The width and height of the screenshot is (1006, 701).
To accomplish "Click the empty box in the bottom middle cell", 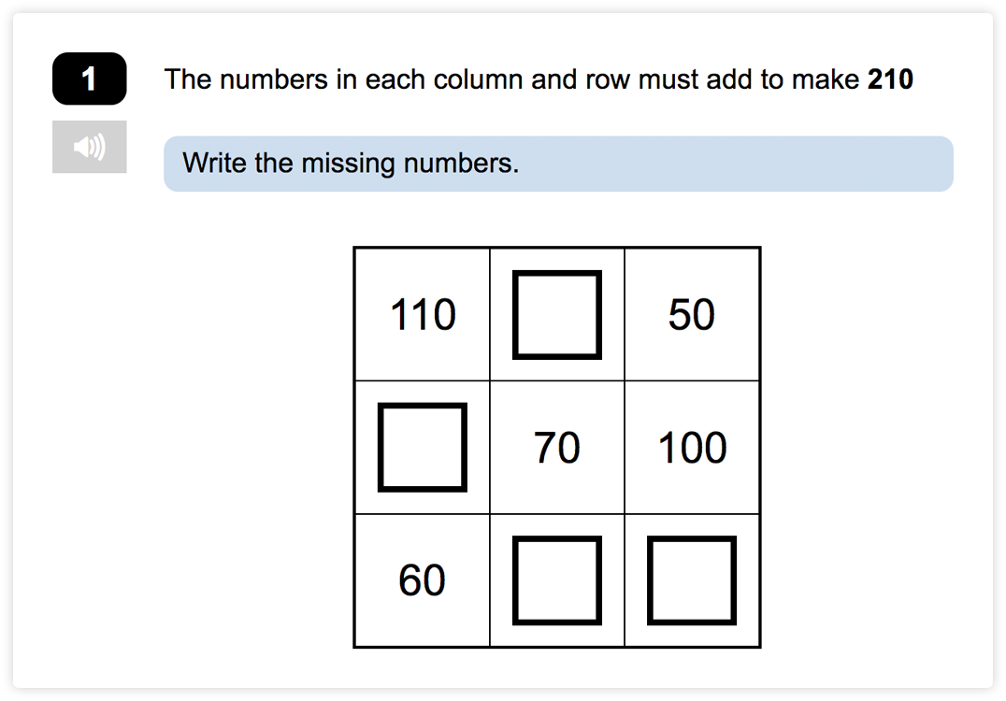I will [x=556, y=579].
